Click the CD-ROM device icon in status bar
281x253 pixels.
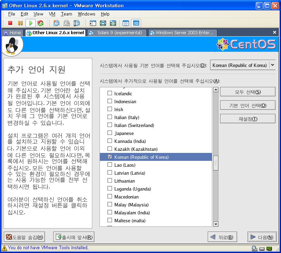[255, 248]
